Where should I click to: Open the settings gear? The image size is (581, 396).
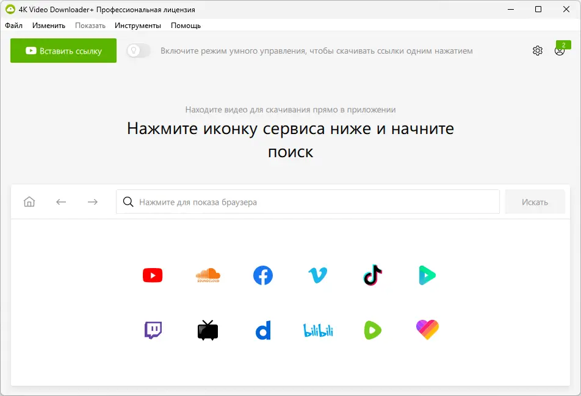click(537, 51)
